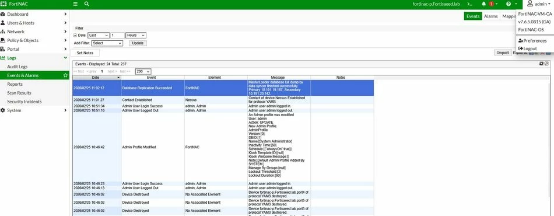Open the 200 page size dropdown
The height and width of the screenshot is (216, 554).
click(143, 71)
